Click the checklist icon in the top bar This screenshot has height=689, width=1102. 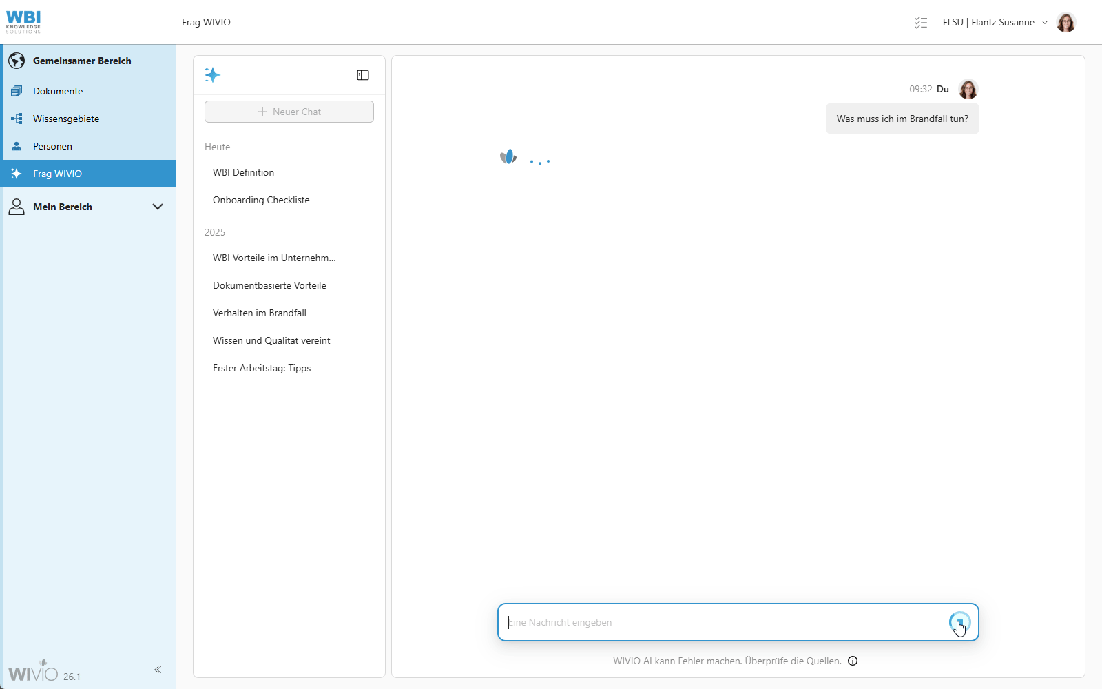tap(921, 22)
